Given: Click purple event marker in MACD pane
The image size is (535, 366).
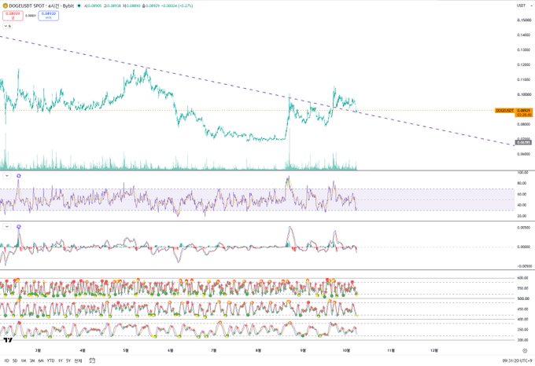Looking at the screenshot, I should pos(19,226).
